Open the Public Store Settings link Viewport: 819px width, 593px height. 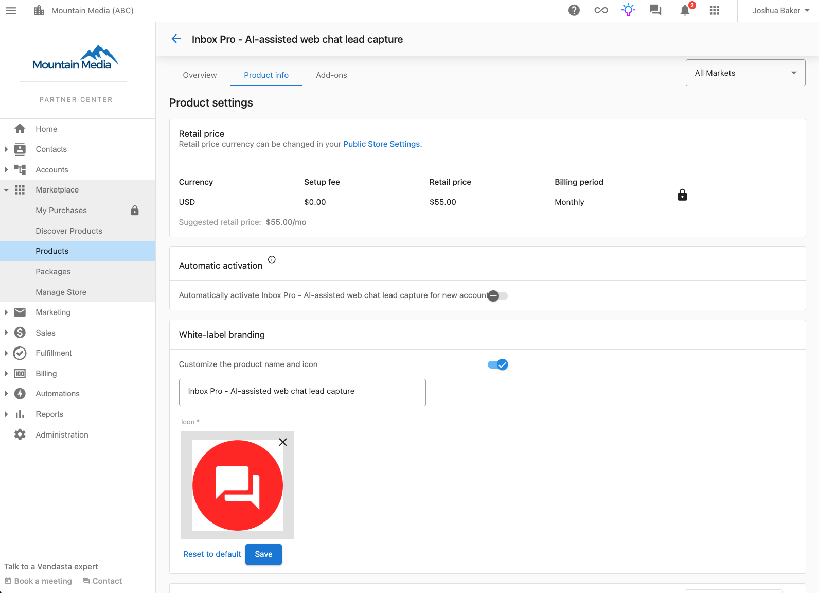coord(382,144)
